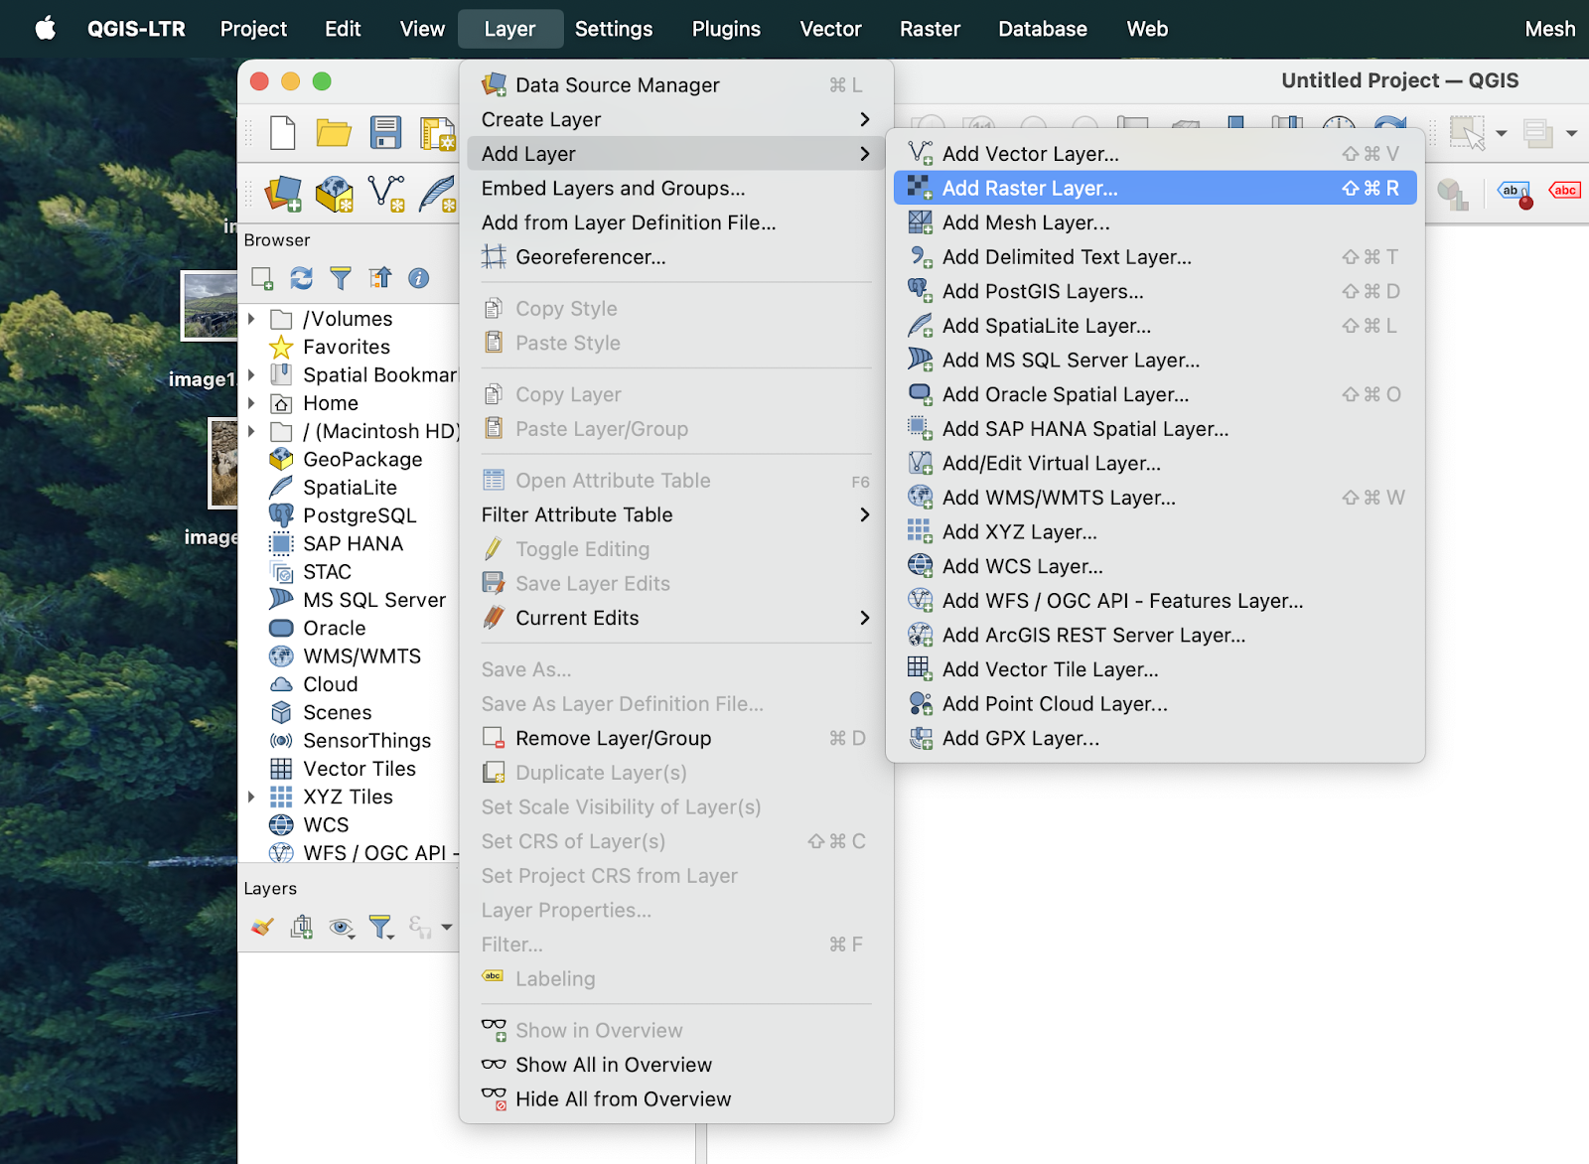
Task: Click the red abc label highlight icon
Action: coord(1564,191)
